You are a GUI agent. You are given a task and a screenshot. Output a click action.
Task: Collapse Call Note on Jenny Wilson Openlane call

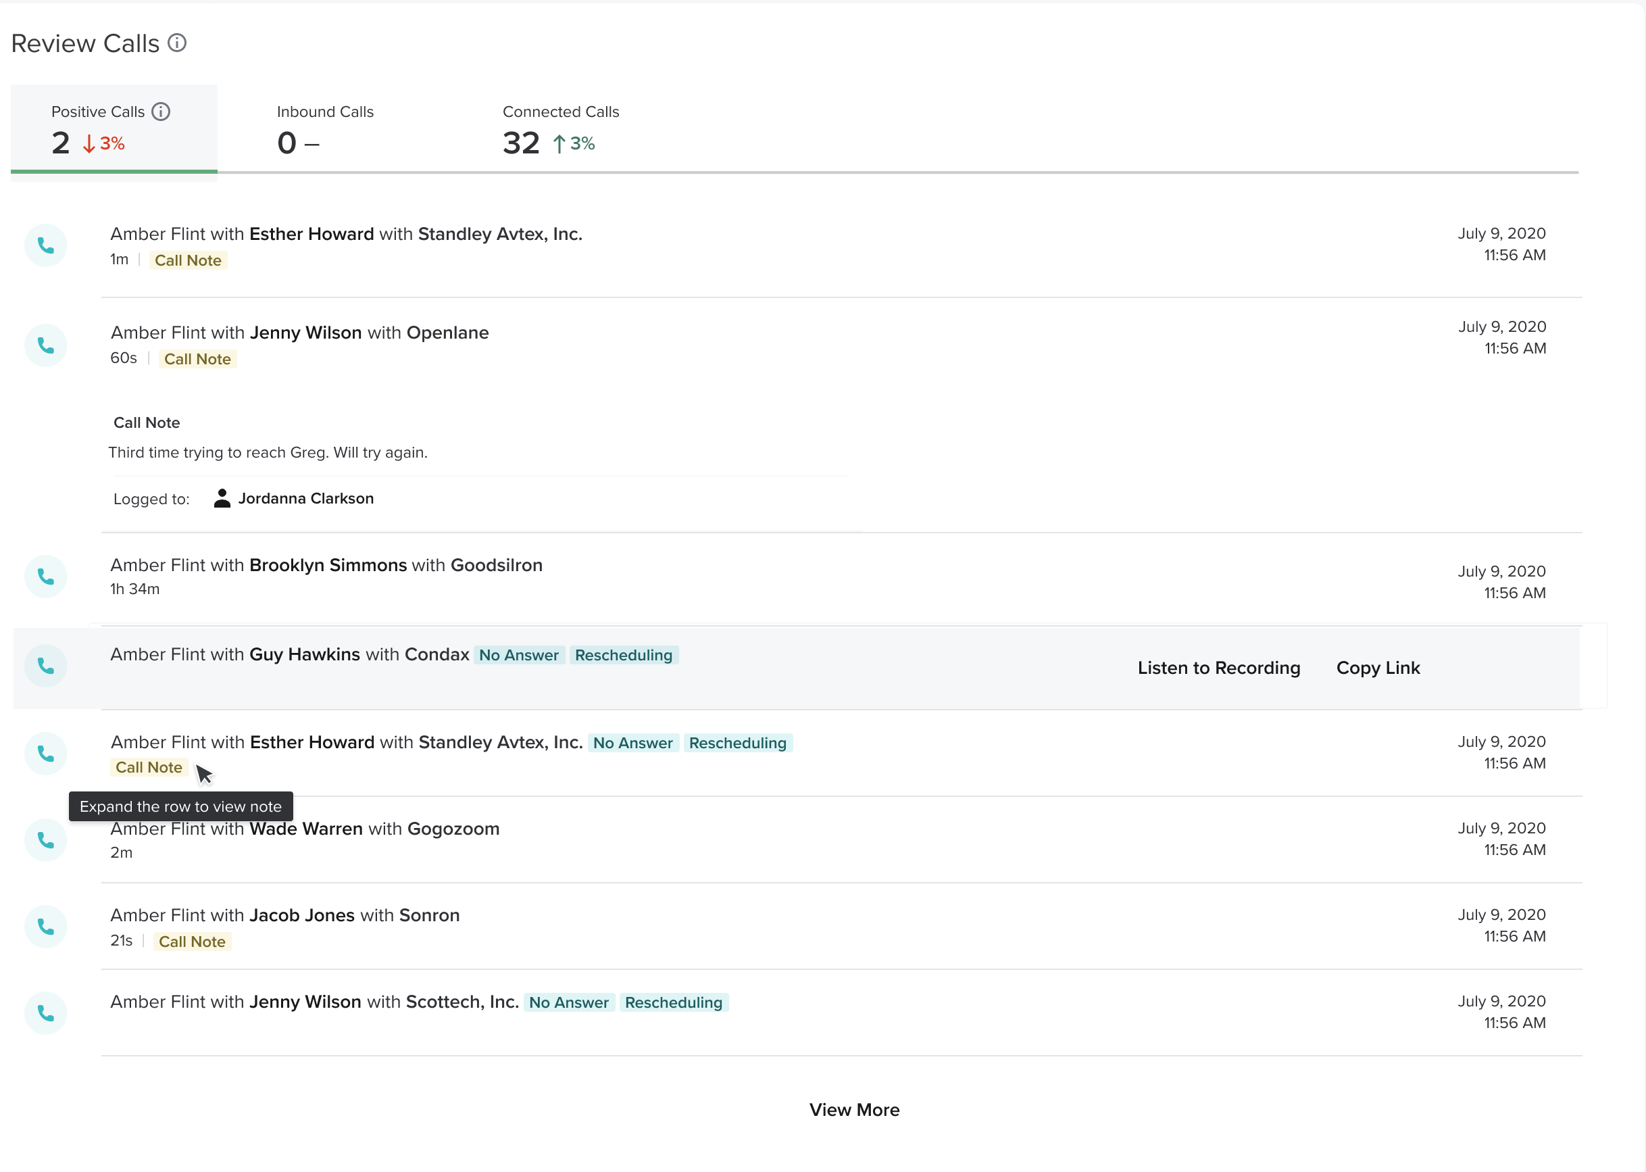(x=197, y=360)
